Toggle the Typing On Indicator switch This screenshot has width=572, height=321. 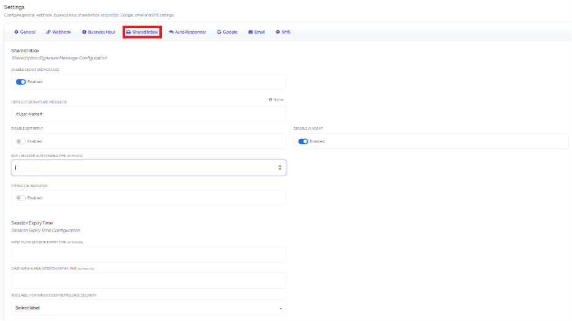tap(21, 198)
